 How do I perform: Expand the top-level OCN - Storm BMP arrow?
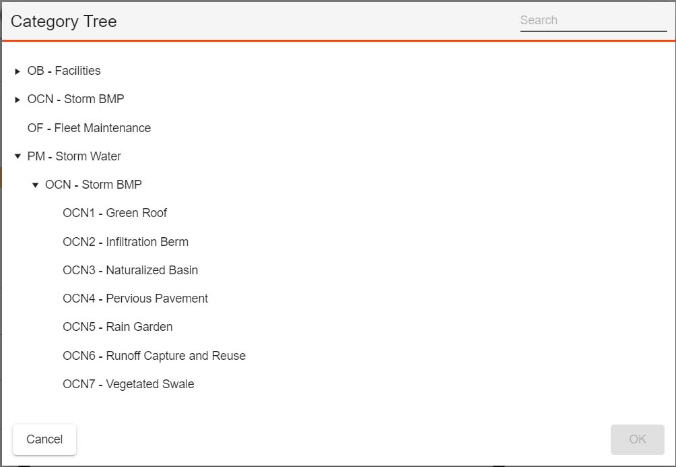pos(18,100)
